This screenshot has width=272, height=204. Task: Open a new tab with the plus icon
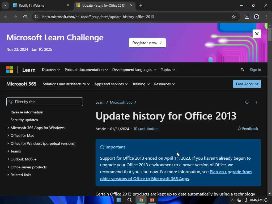point(141,5)
